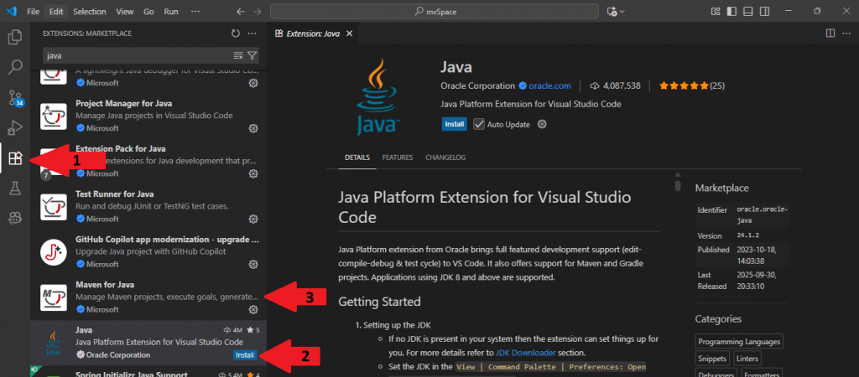The width and height of the screenshot is (859, 377).
Task: Refresh the extensions marketplace list
Action: pyautogui.click(x=236, y=34)
